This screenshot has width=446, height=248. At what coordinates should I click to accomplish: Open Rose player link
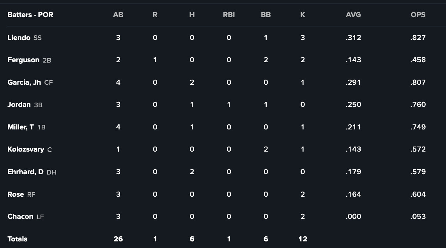(x=16, y=194)
